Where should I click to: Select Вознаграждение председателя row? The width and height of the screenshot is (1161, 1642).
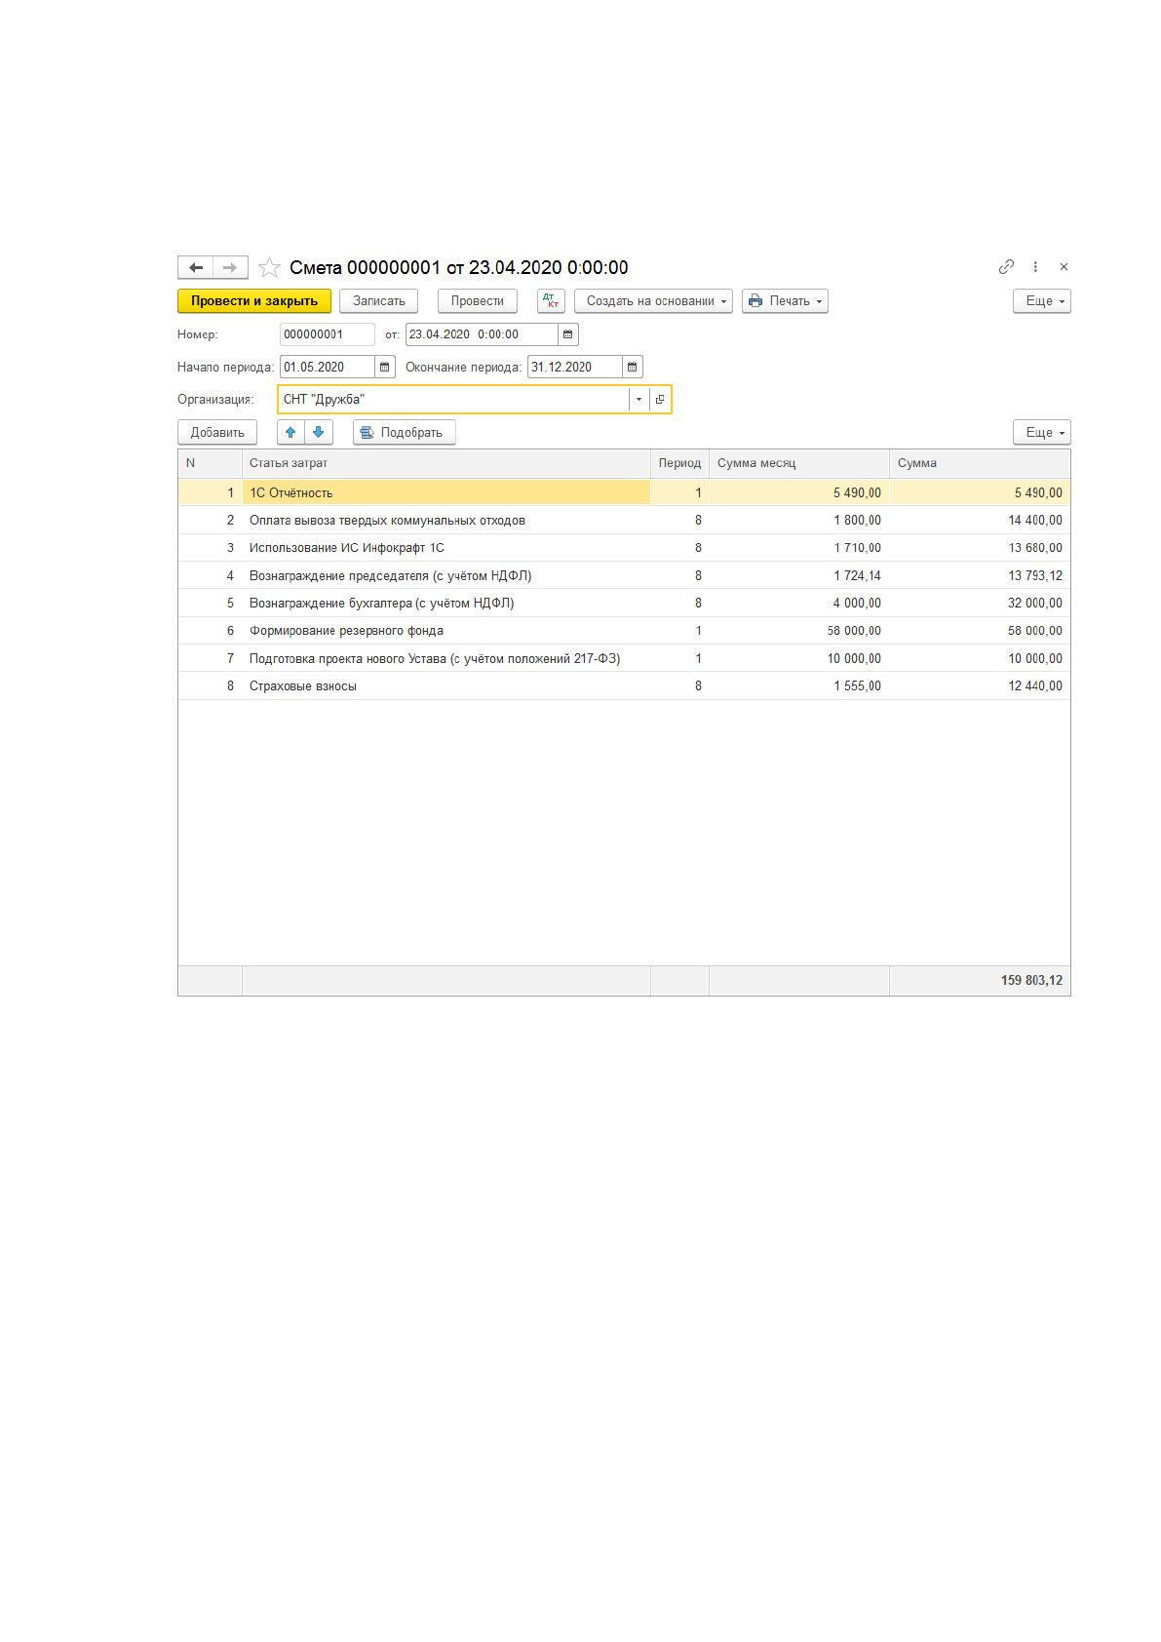(x=624, y=575)
